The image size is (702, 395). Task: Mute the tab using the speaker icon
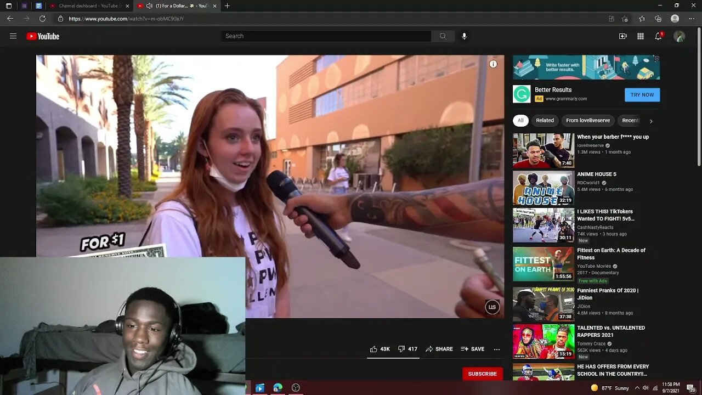click(x=149, y=5)
